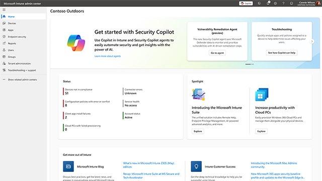
Task: Open Learn more about agents link
Action: 107,56
